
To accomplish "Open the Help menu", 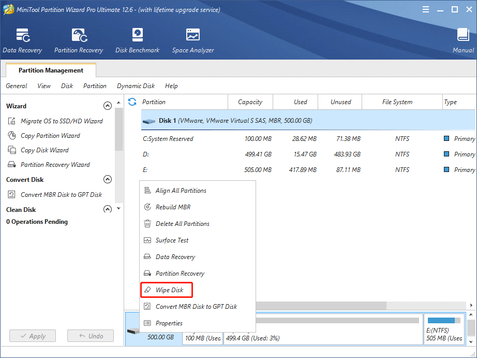I will pos(171,86).
